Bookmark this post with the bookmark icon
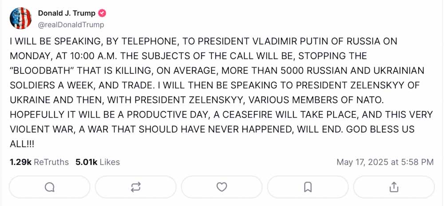The height and width of the screenshot is (206, 444). [308, 187]
